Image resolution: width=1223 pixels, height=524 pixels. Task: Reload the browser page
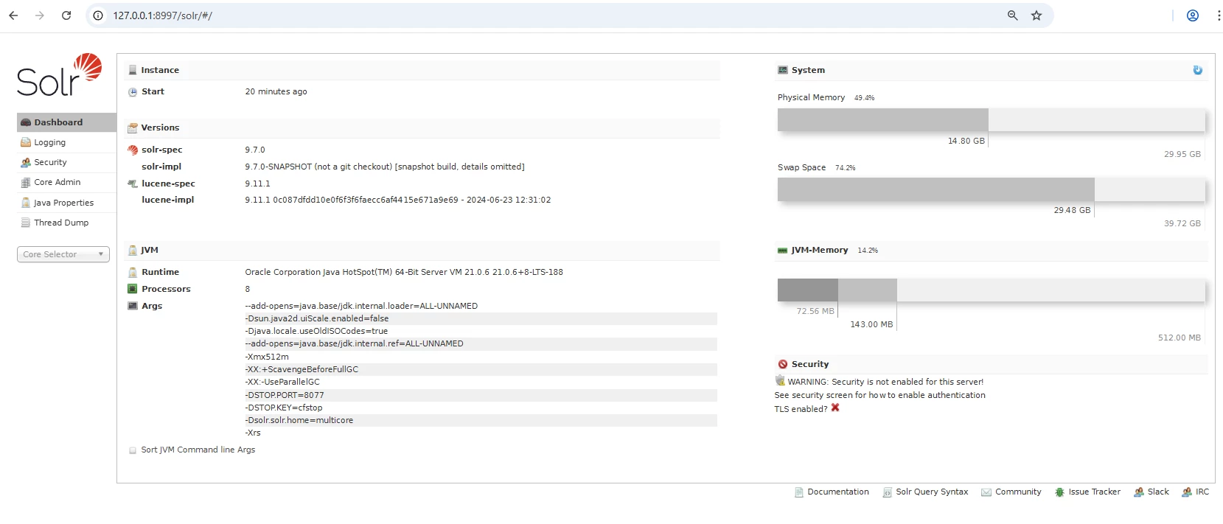click(x=66, y=15)
